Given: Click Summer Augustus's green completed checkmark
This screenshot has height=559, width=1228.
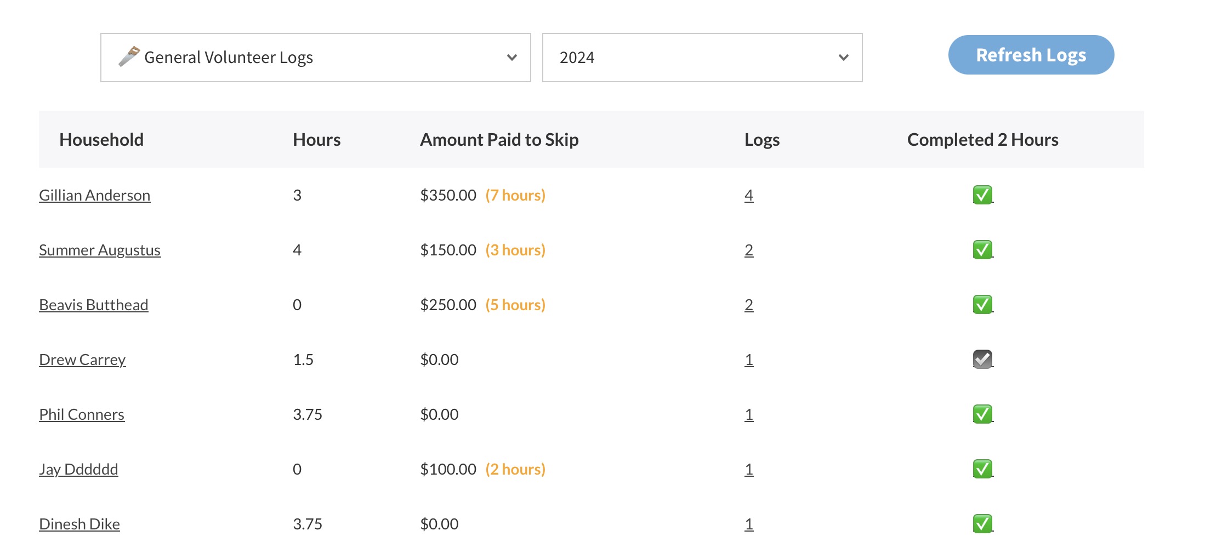Looking at the screenshot, I should pos(982,250).
